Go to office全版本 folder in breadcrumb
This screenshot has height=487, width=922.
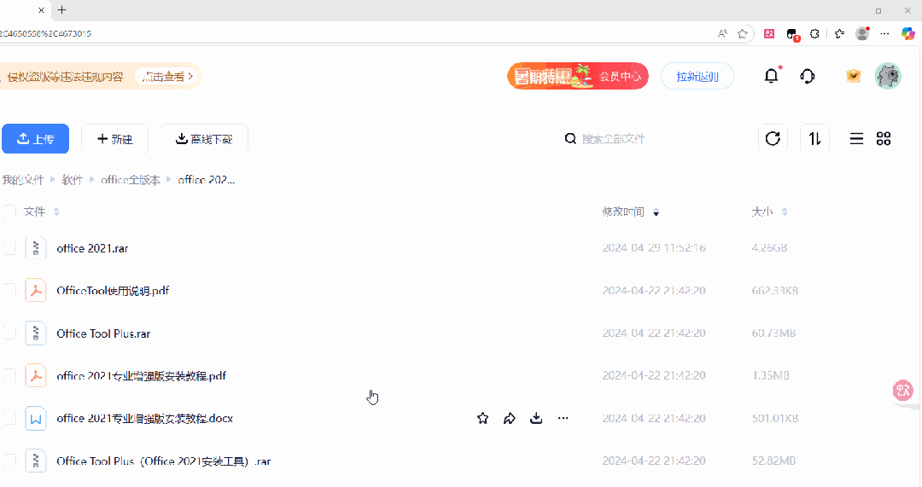131,180
